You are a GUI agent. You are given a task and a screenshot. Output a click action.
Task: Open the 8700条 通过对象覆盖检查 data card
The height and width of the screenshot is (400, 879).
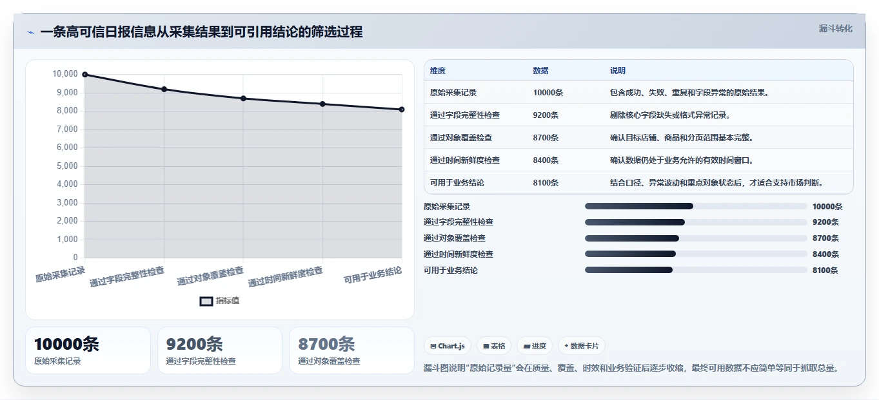tap(352, 350)
